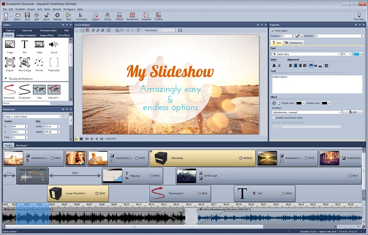
Task: Toggle right text alignment
Action: (x=300, y=66)
